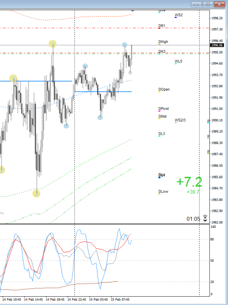Click the large green +7.2 profit readout
This screenshot has width=228, height=305.
189,182
